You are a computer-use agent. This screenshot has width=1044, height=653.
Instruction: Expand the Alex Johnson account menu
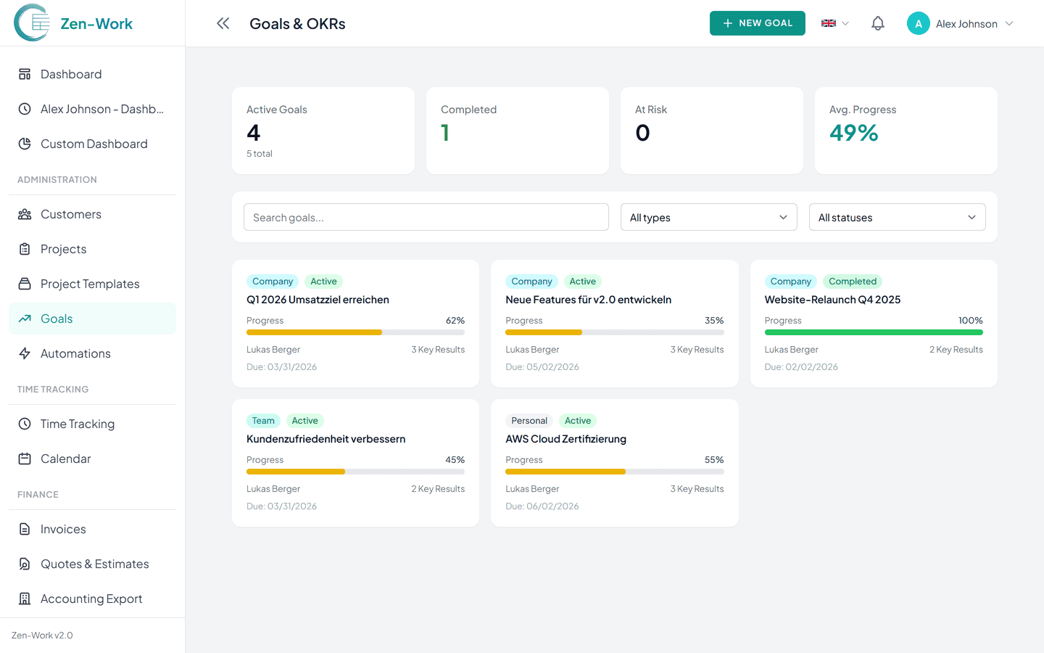(961, 22)
